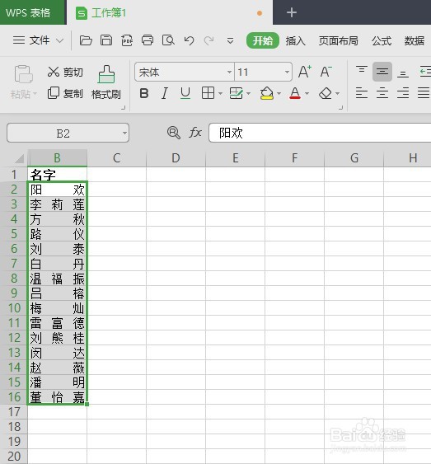Expand the font color dropdown arrow
431x464 pixels.
coord(307,93)
